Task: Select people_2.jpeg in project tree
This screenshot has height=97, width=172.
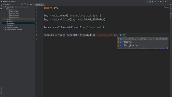Action: pos(15,15)
